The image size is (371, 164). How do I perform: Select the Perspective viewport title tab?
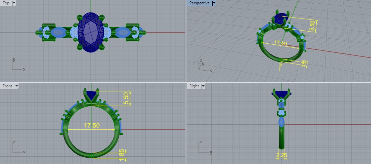(x=200, y=3)
